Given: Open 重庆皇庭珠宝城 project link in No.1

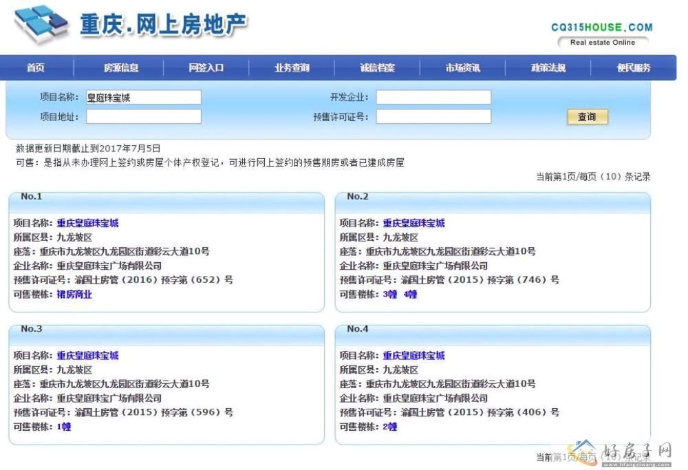Looking at the screenshot, I should coord(88,223).
